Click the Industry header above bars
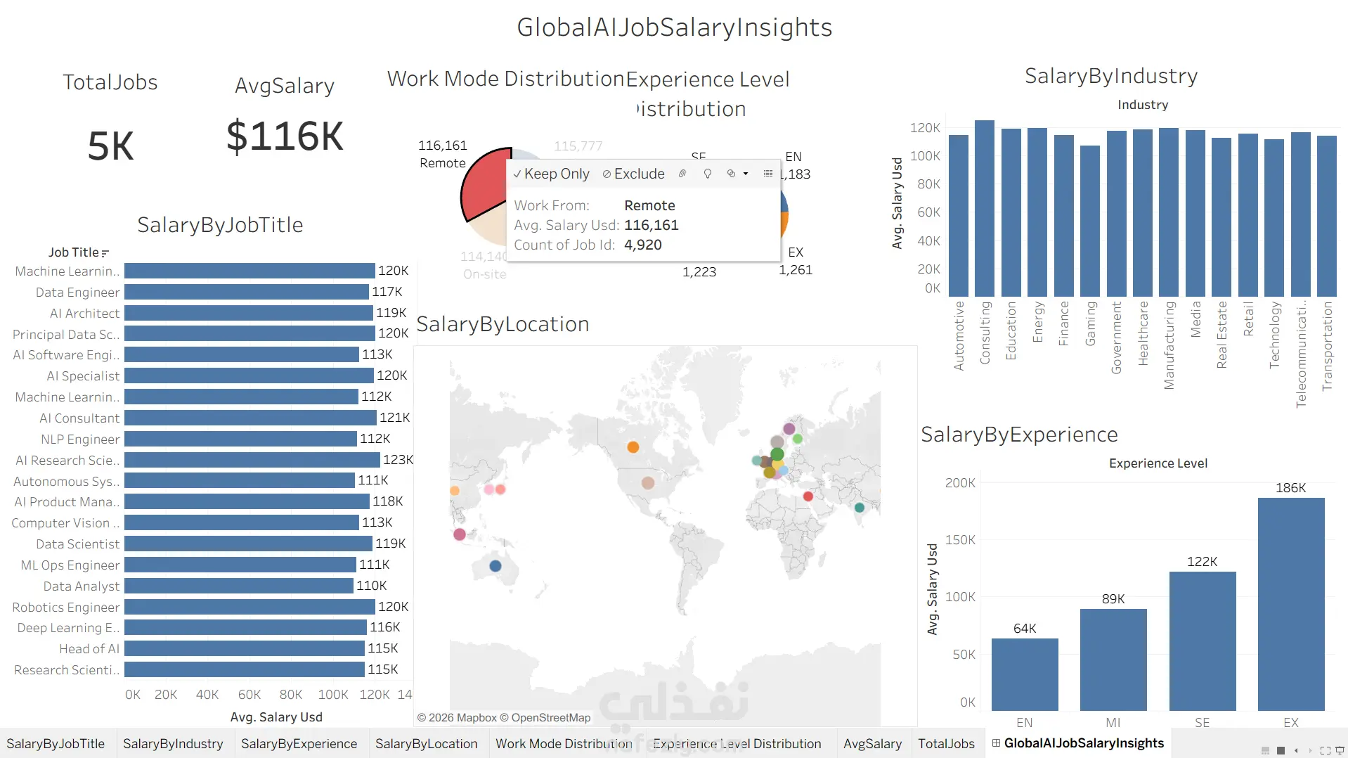Image resolution: width=1348 pixels, height=758 pixels. [x=1143, y=105]
